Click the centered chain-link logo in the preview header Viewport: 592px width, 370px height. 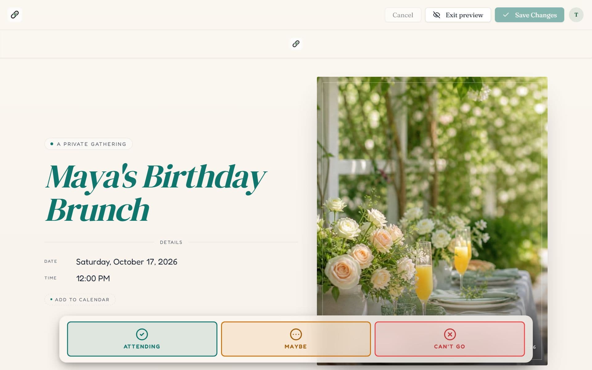(x=296, y=44)
